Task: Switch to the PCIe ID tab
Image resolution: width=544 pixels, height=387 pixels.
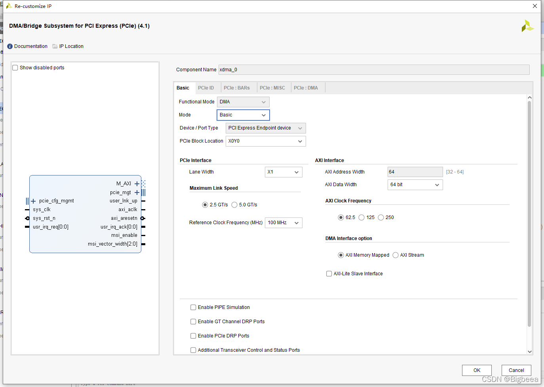Action: 206,88
